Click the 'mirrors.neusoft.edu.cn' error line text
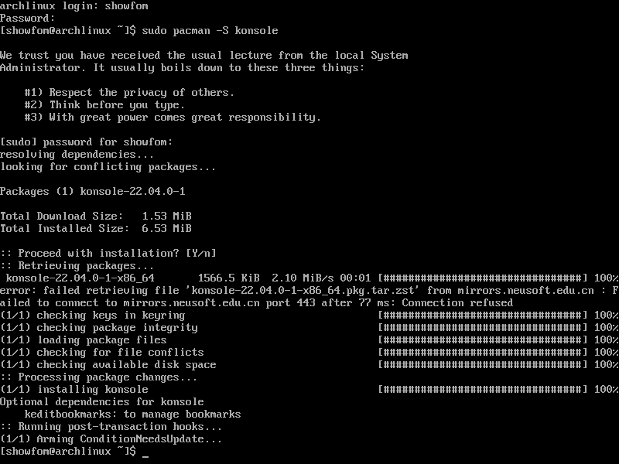 [x=525, y=291]
